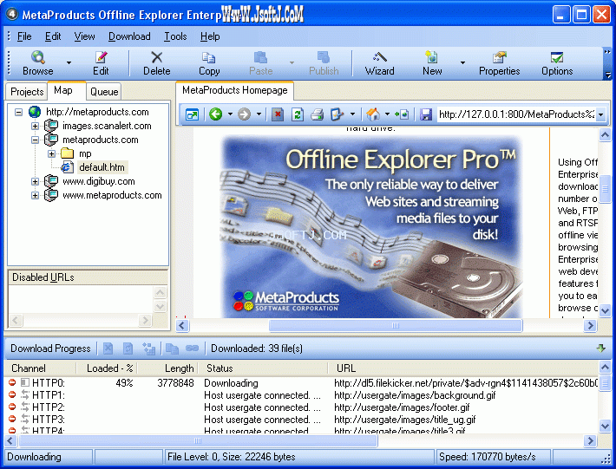The width and height of the screenshot is (616, 469).
Task: Click the download list horizontal scrollbar thumb
Action: point(198,440)
